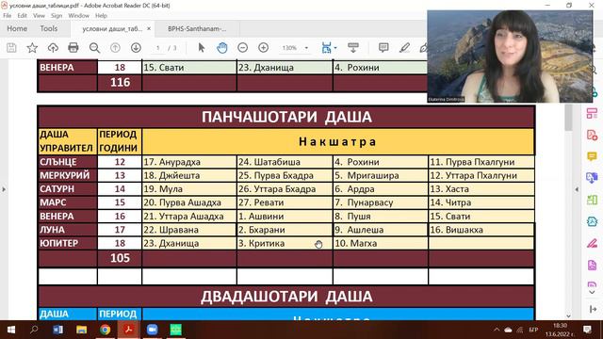Open Google Chrome from taskbar

pyautogui.click(x=105, y=330)
